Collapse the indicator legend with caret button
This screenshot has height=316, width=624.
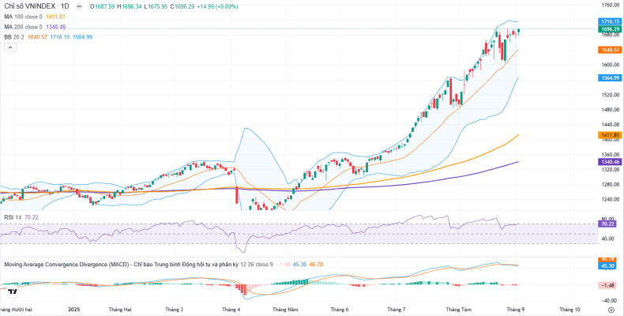tap(10, 47)
